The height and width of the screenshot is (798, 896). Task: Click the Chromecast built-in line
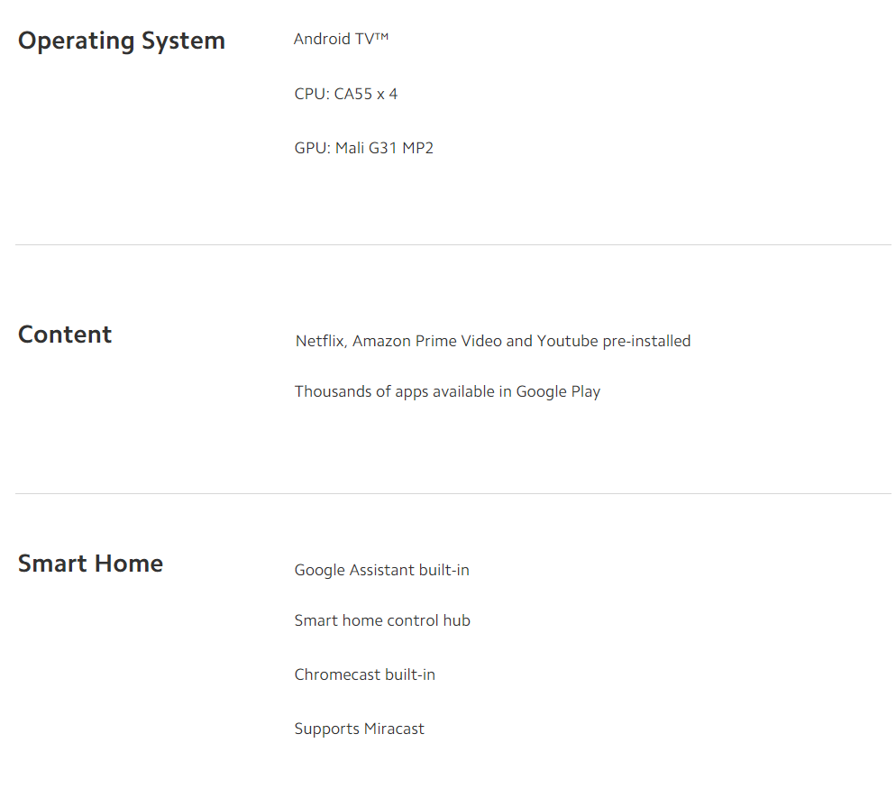coord(364,674)
